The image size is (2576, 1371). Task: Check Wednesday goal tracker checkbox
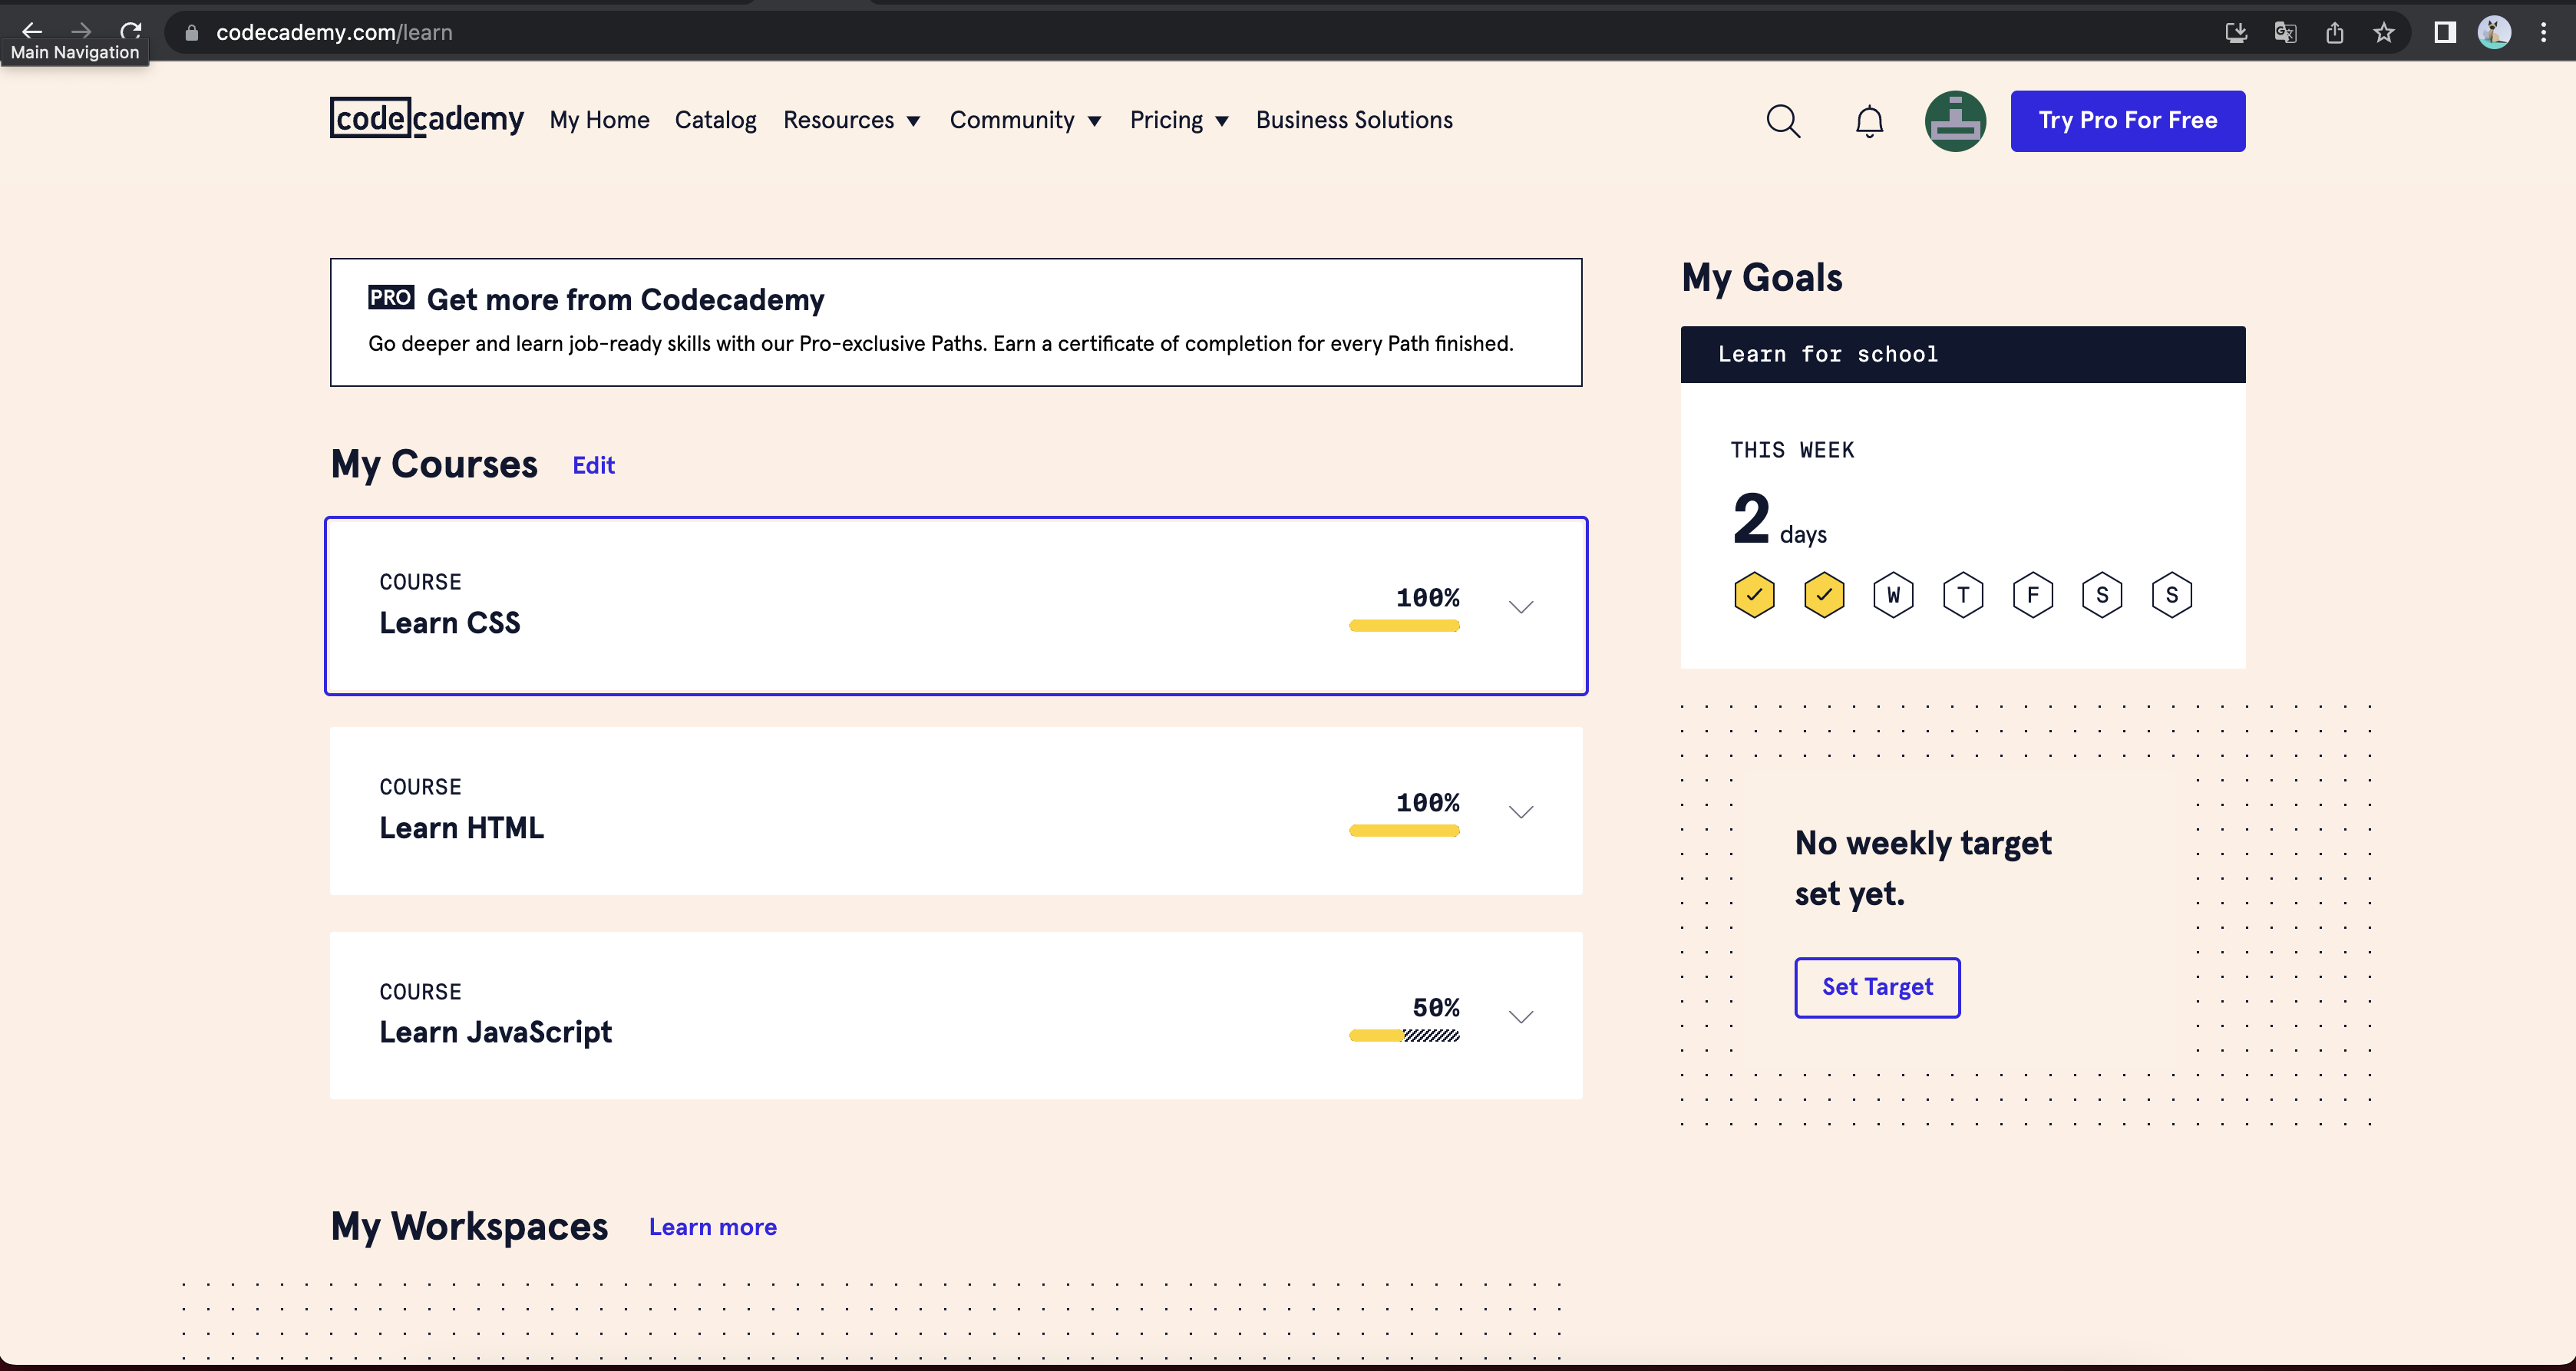[1893, 593]
